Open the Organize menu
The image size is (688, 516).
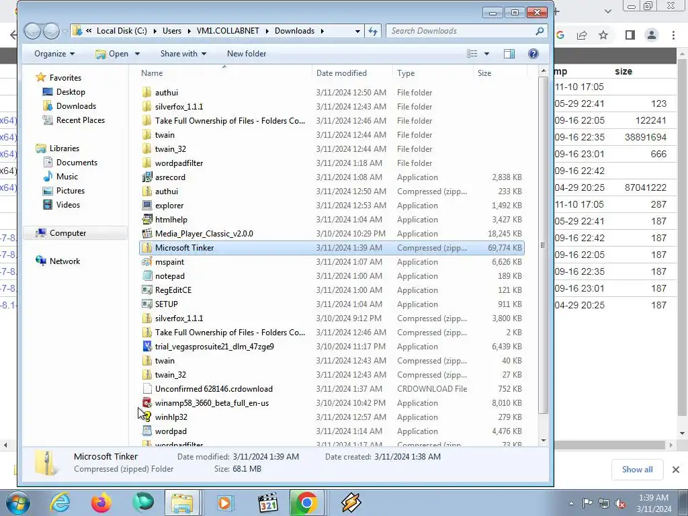tap(54, 54)
